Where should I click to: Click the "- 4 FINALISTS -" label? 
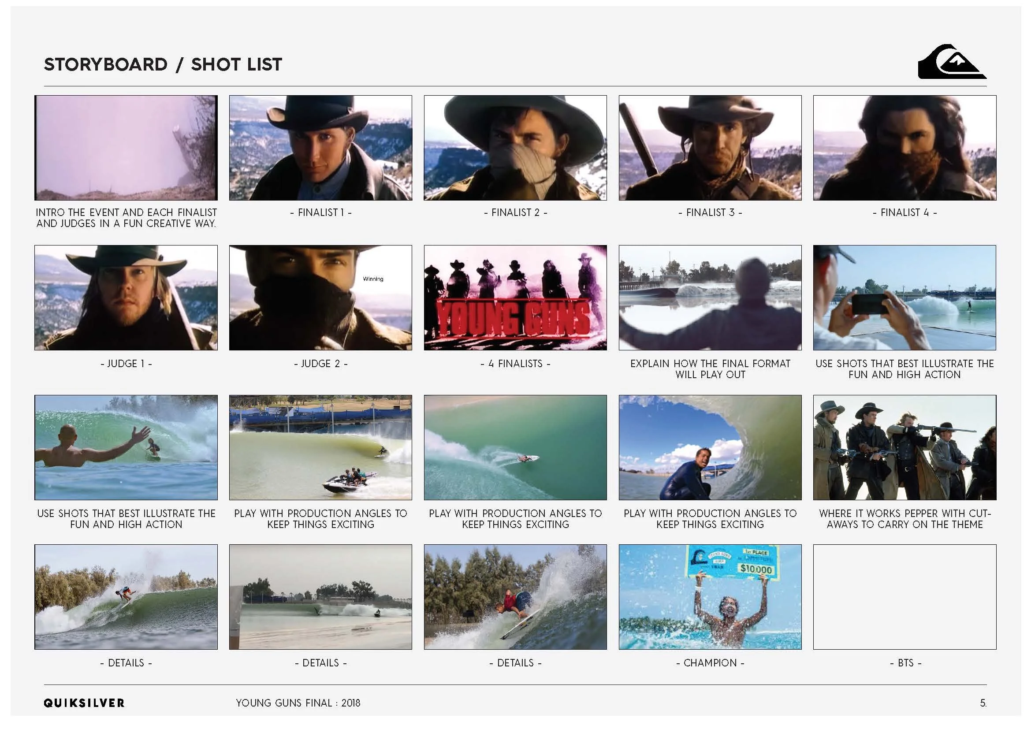(x=516, y=364)
